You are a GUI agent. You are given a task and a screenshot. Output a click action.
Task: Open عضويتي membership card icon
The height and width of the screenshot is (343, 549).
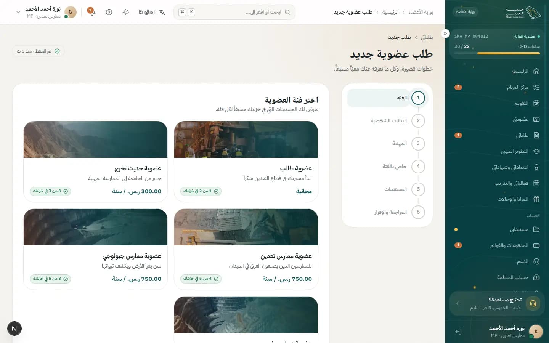[x=536, y=119]
